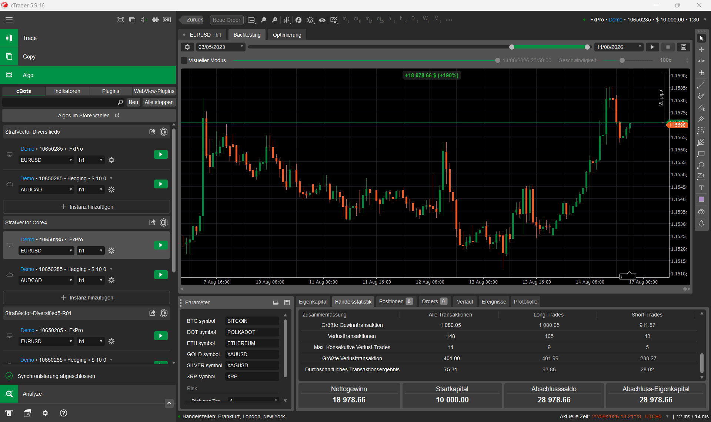Switch to the Eigenkapital tab
711x422 pixels.
[x=313, y=302]
